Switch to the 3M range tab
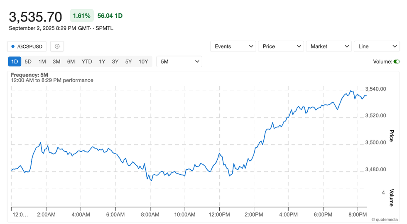 [x=56, y=62]
